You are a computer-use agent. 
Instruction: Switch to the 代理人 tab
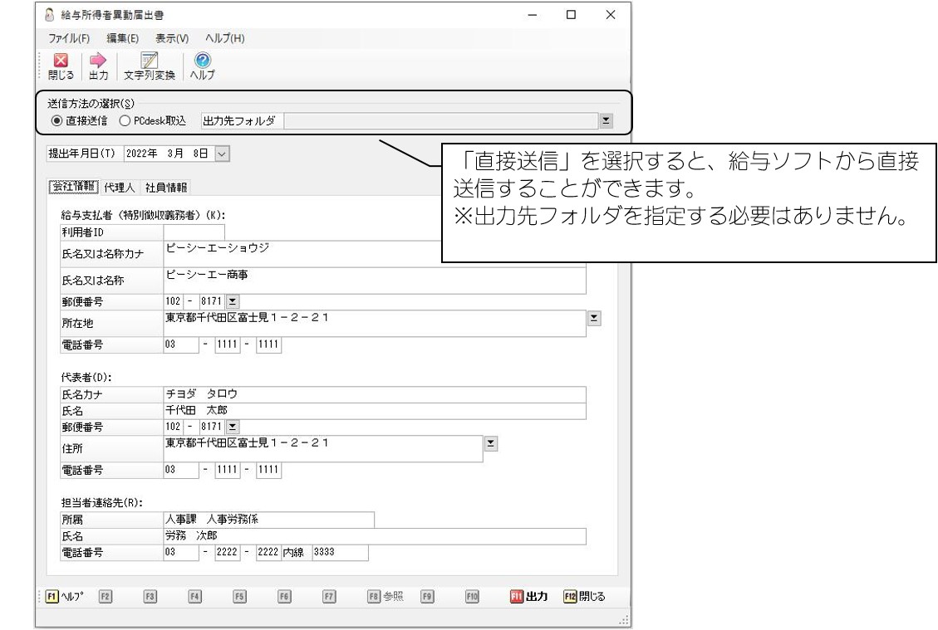click(119, 187)
